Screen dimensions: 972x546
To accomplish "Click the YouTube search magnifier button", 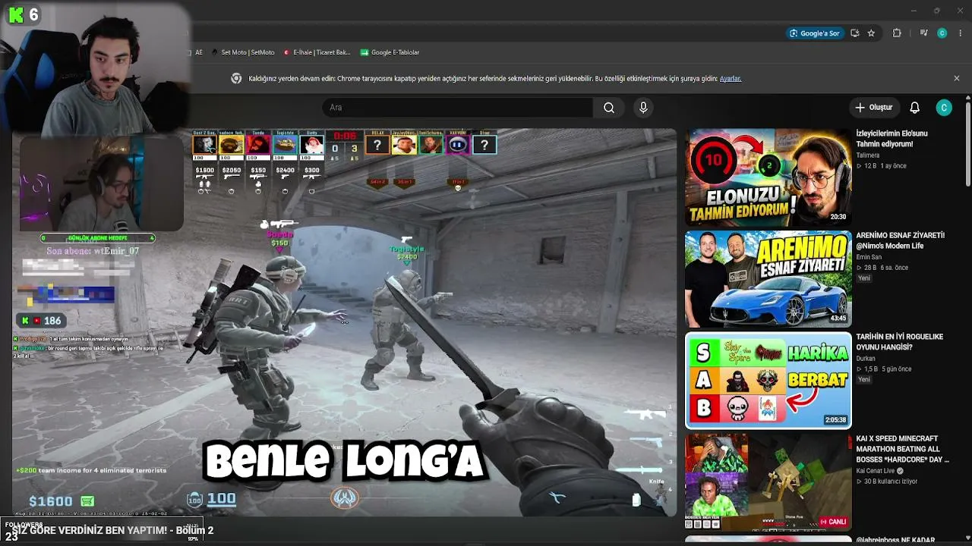I will (x=609, y=108).
